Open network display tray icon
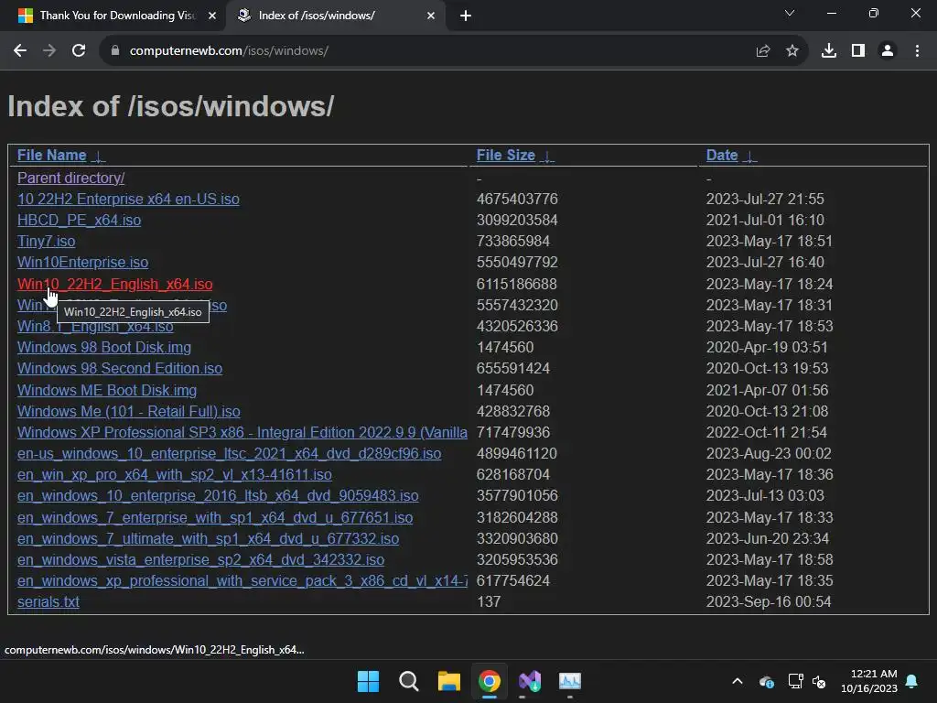 (x=795, y=681)
